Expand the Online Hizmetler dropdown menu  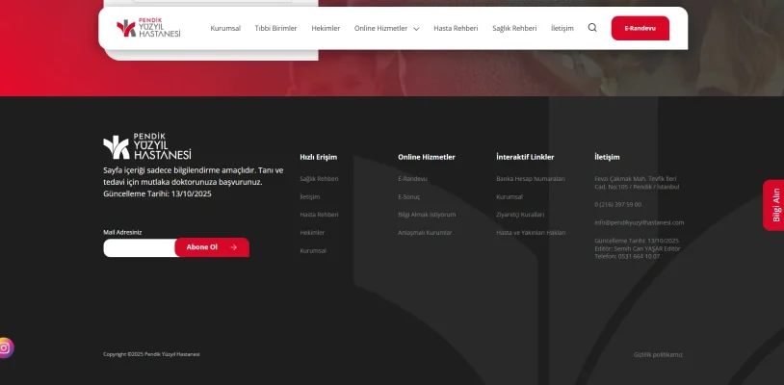click(386, 28)
